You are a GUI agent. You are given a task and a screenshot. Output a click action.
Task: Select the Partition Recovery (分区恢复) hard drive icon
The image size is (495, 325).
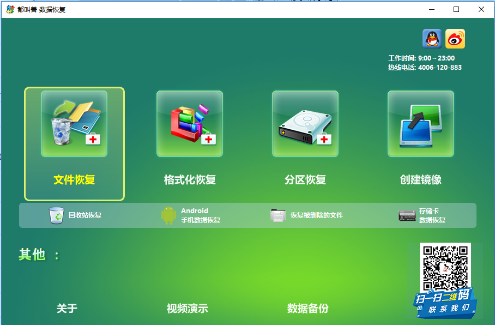(x=305, y=124)
